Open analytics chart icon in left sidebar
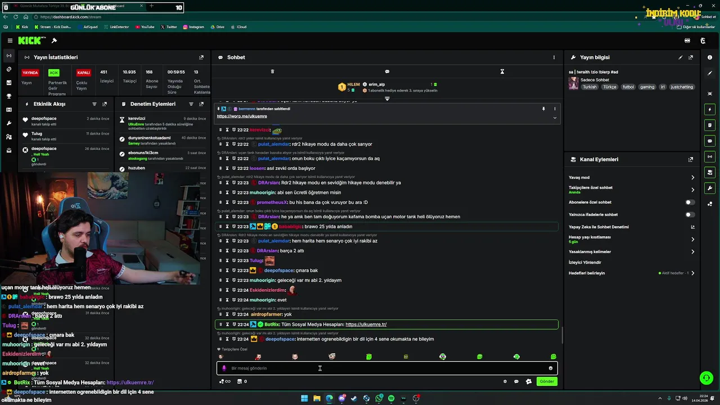The height and width of the screenshot is (405, 720). tap(8, 83)
